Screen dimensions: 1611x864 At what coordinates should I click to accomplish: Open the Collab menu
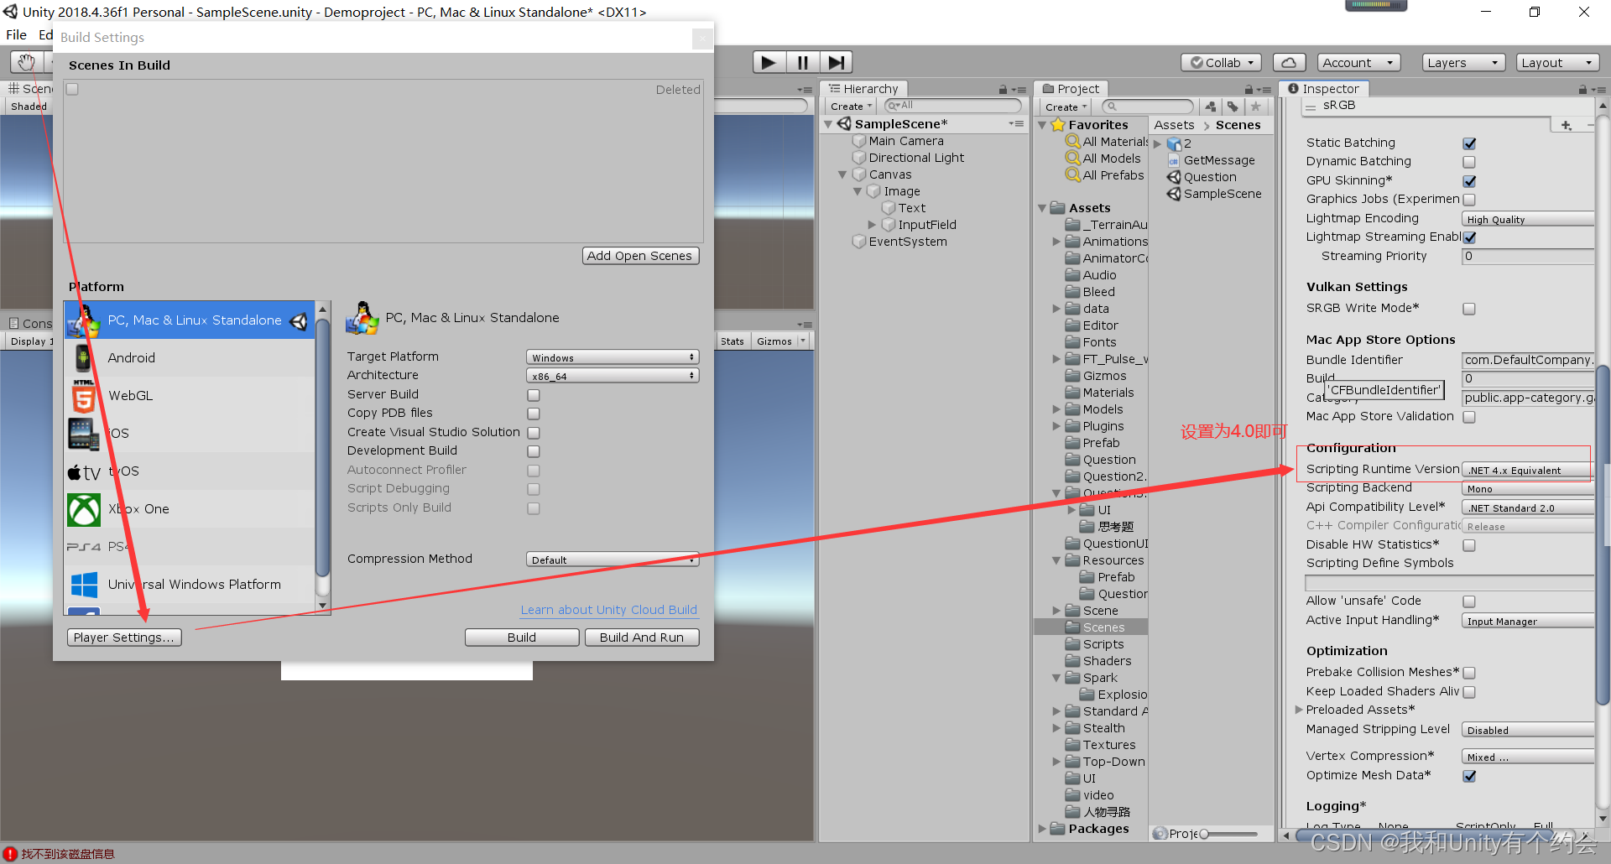pos(1222,63)
